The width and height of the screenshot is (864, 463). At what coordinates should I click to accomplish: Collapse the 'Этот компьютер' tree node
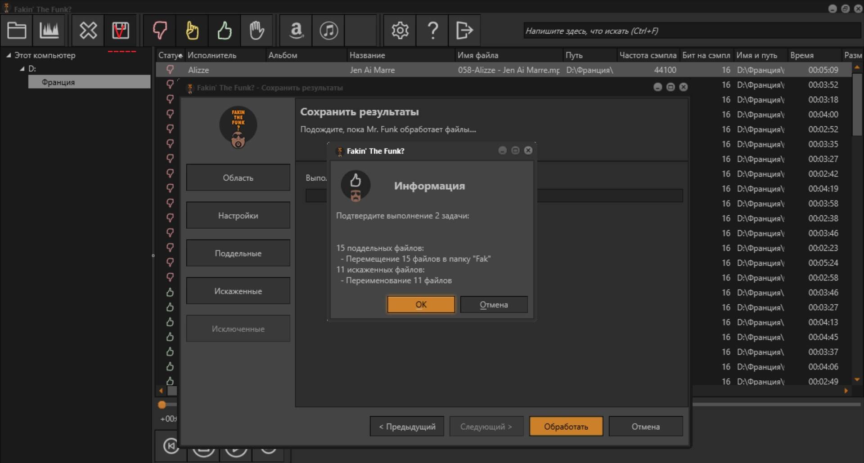[x=9, y=55]
